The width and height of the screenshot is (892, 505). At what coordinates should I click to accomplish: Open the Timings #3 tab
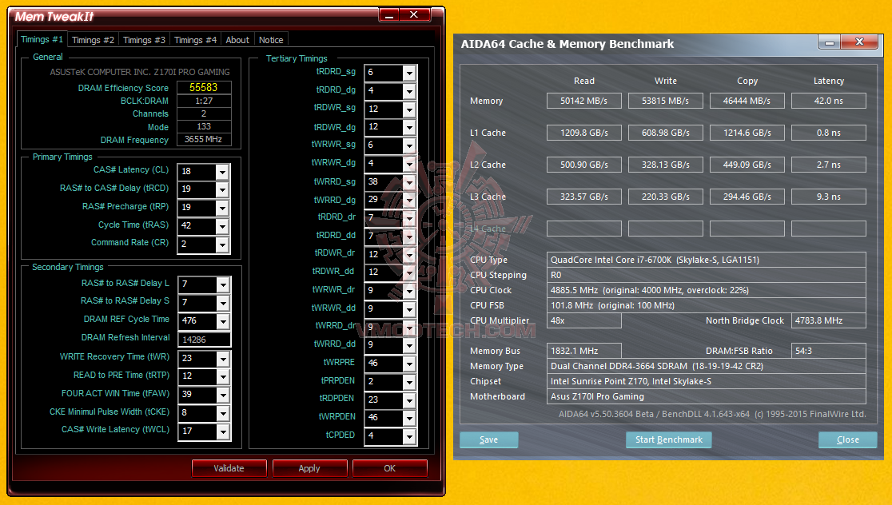(144, 39)
